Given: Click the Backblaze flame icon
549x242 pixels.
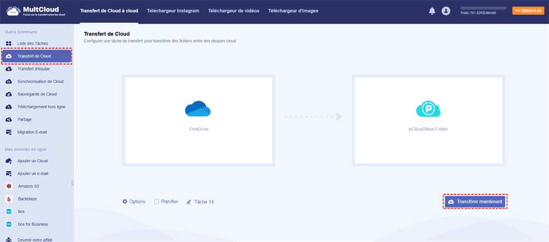Looking at the screenshot, I should [x=9, y=199].
